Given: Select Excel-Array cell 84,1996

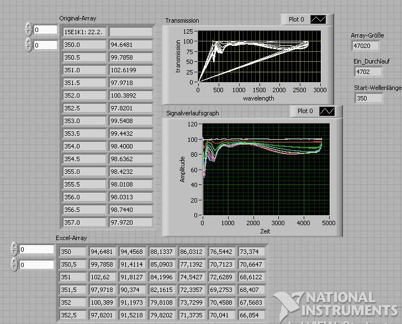Looking at the screenshot, I should (x=161, y=277).
